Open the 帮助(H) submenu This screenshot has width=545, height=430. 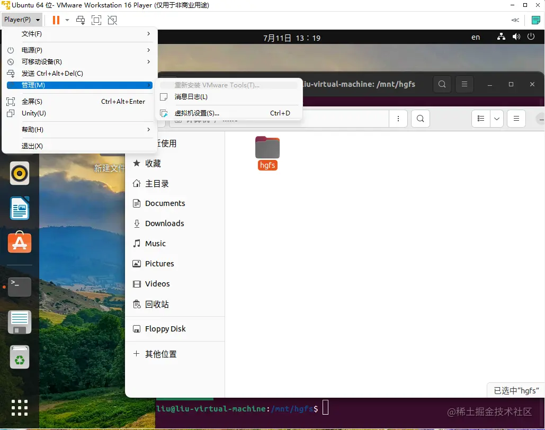(79, 130)
